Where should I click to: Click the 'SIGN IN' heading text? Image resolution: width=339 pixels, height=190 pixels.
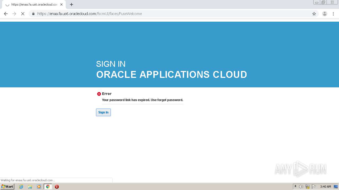(x=111, y=64)
